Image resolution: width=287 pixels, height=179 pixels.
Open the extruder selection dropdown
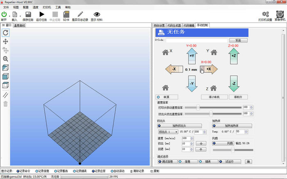pos(168,132)
